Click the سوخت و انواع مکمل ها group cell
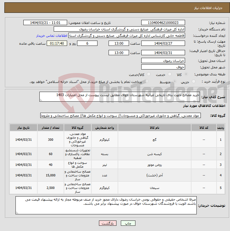 tap(77, 165)
